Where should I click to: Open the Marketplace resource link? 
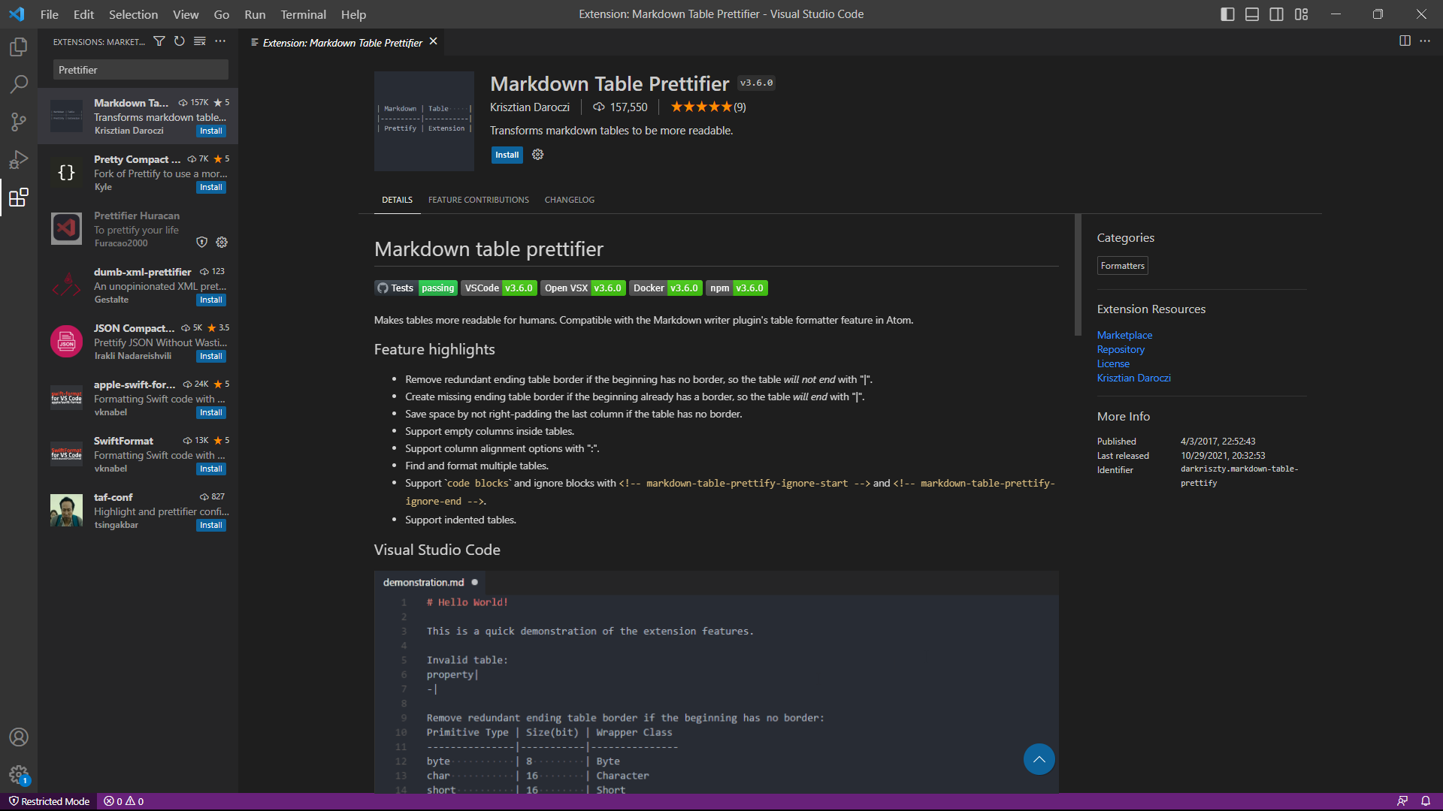point(1124,335)
